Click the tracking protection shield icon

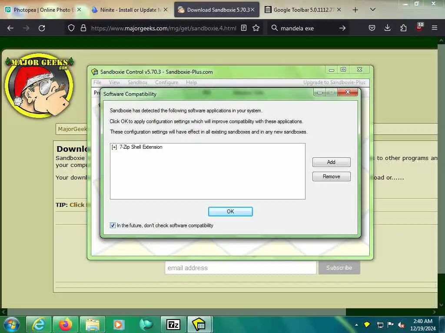pos(71,28)
